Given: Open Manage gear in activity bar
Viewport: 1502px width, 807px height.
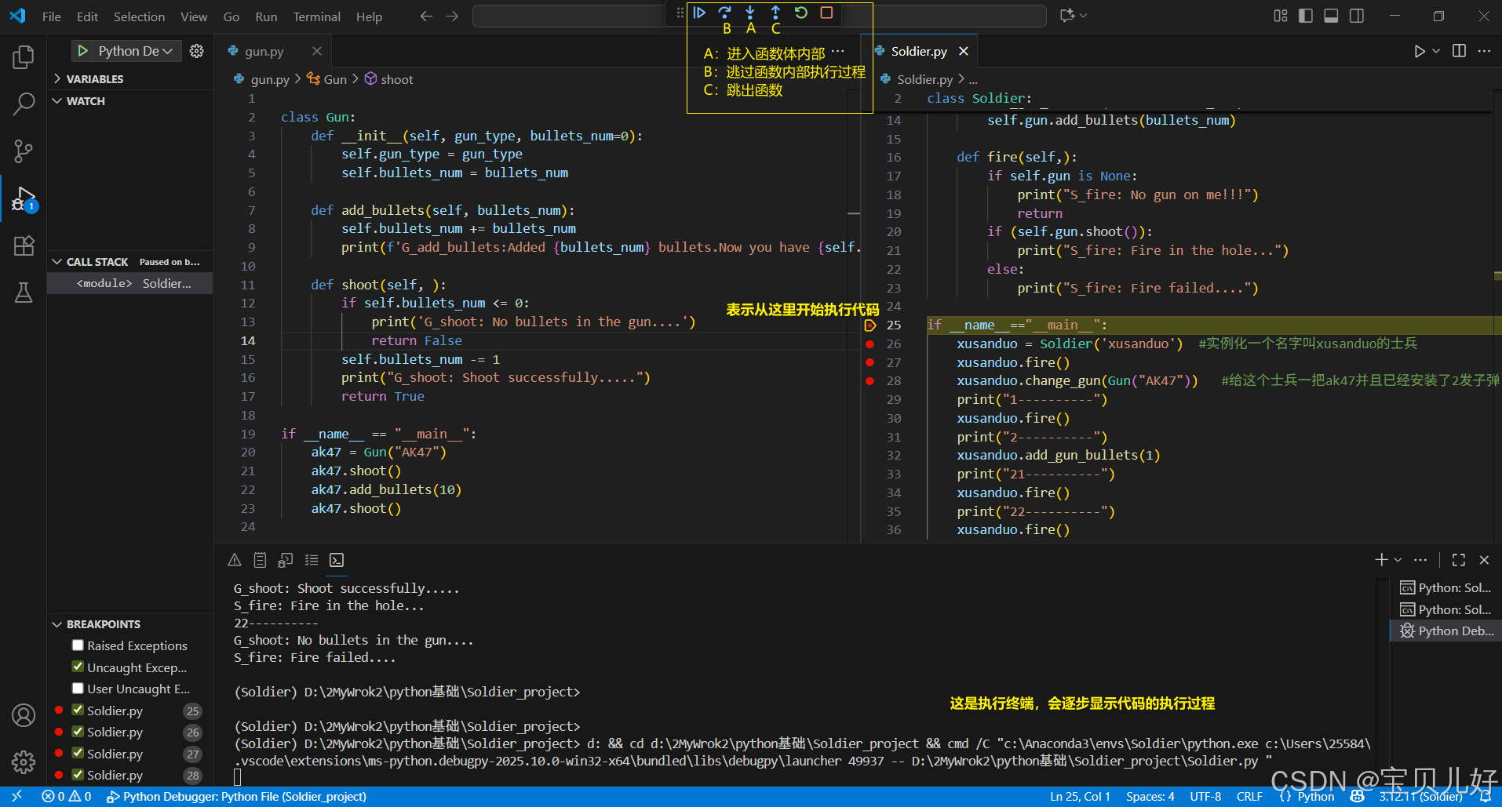Looking at the screenshot, I should pyautogui.click(x=24, y=762).
